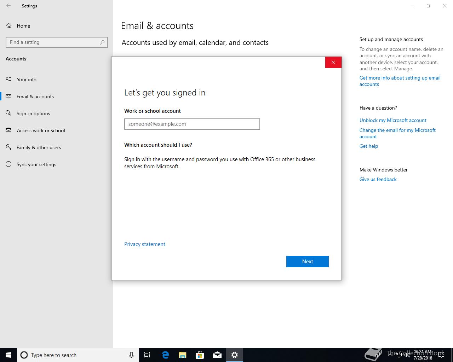Click the briefcase icon for Access work or school
This screenshot has height=362, width=453.
[x=8, y=130]
